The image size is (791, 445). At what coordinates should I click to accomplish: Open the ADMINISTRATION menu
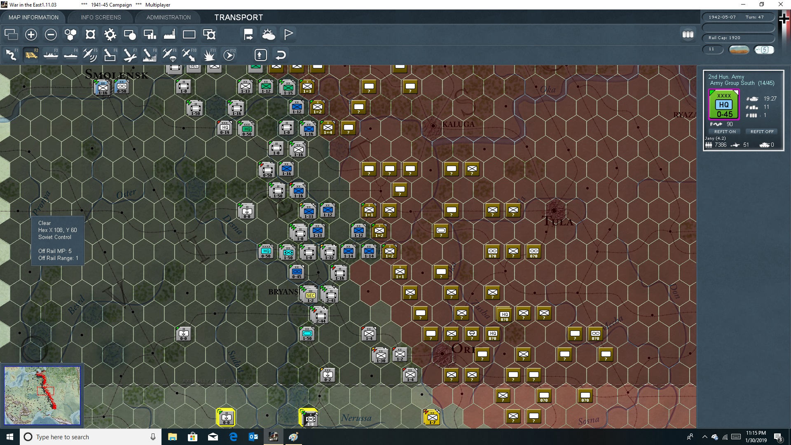[168, 17]
